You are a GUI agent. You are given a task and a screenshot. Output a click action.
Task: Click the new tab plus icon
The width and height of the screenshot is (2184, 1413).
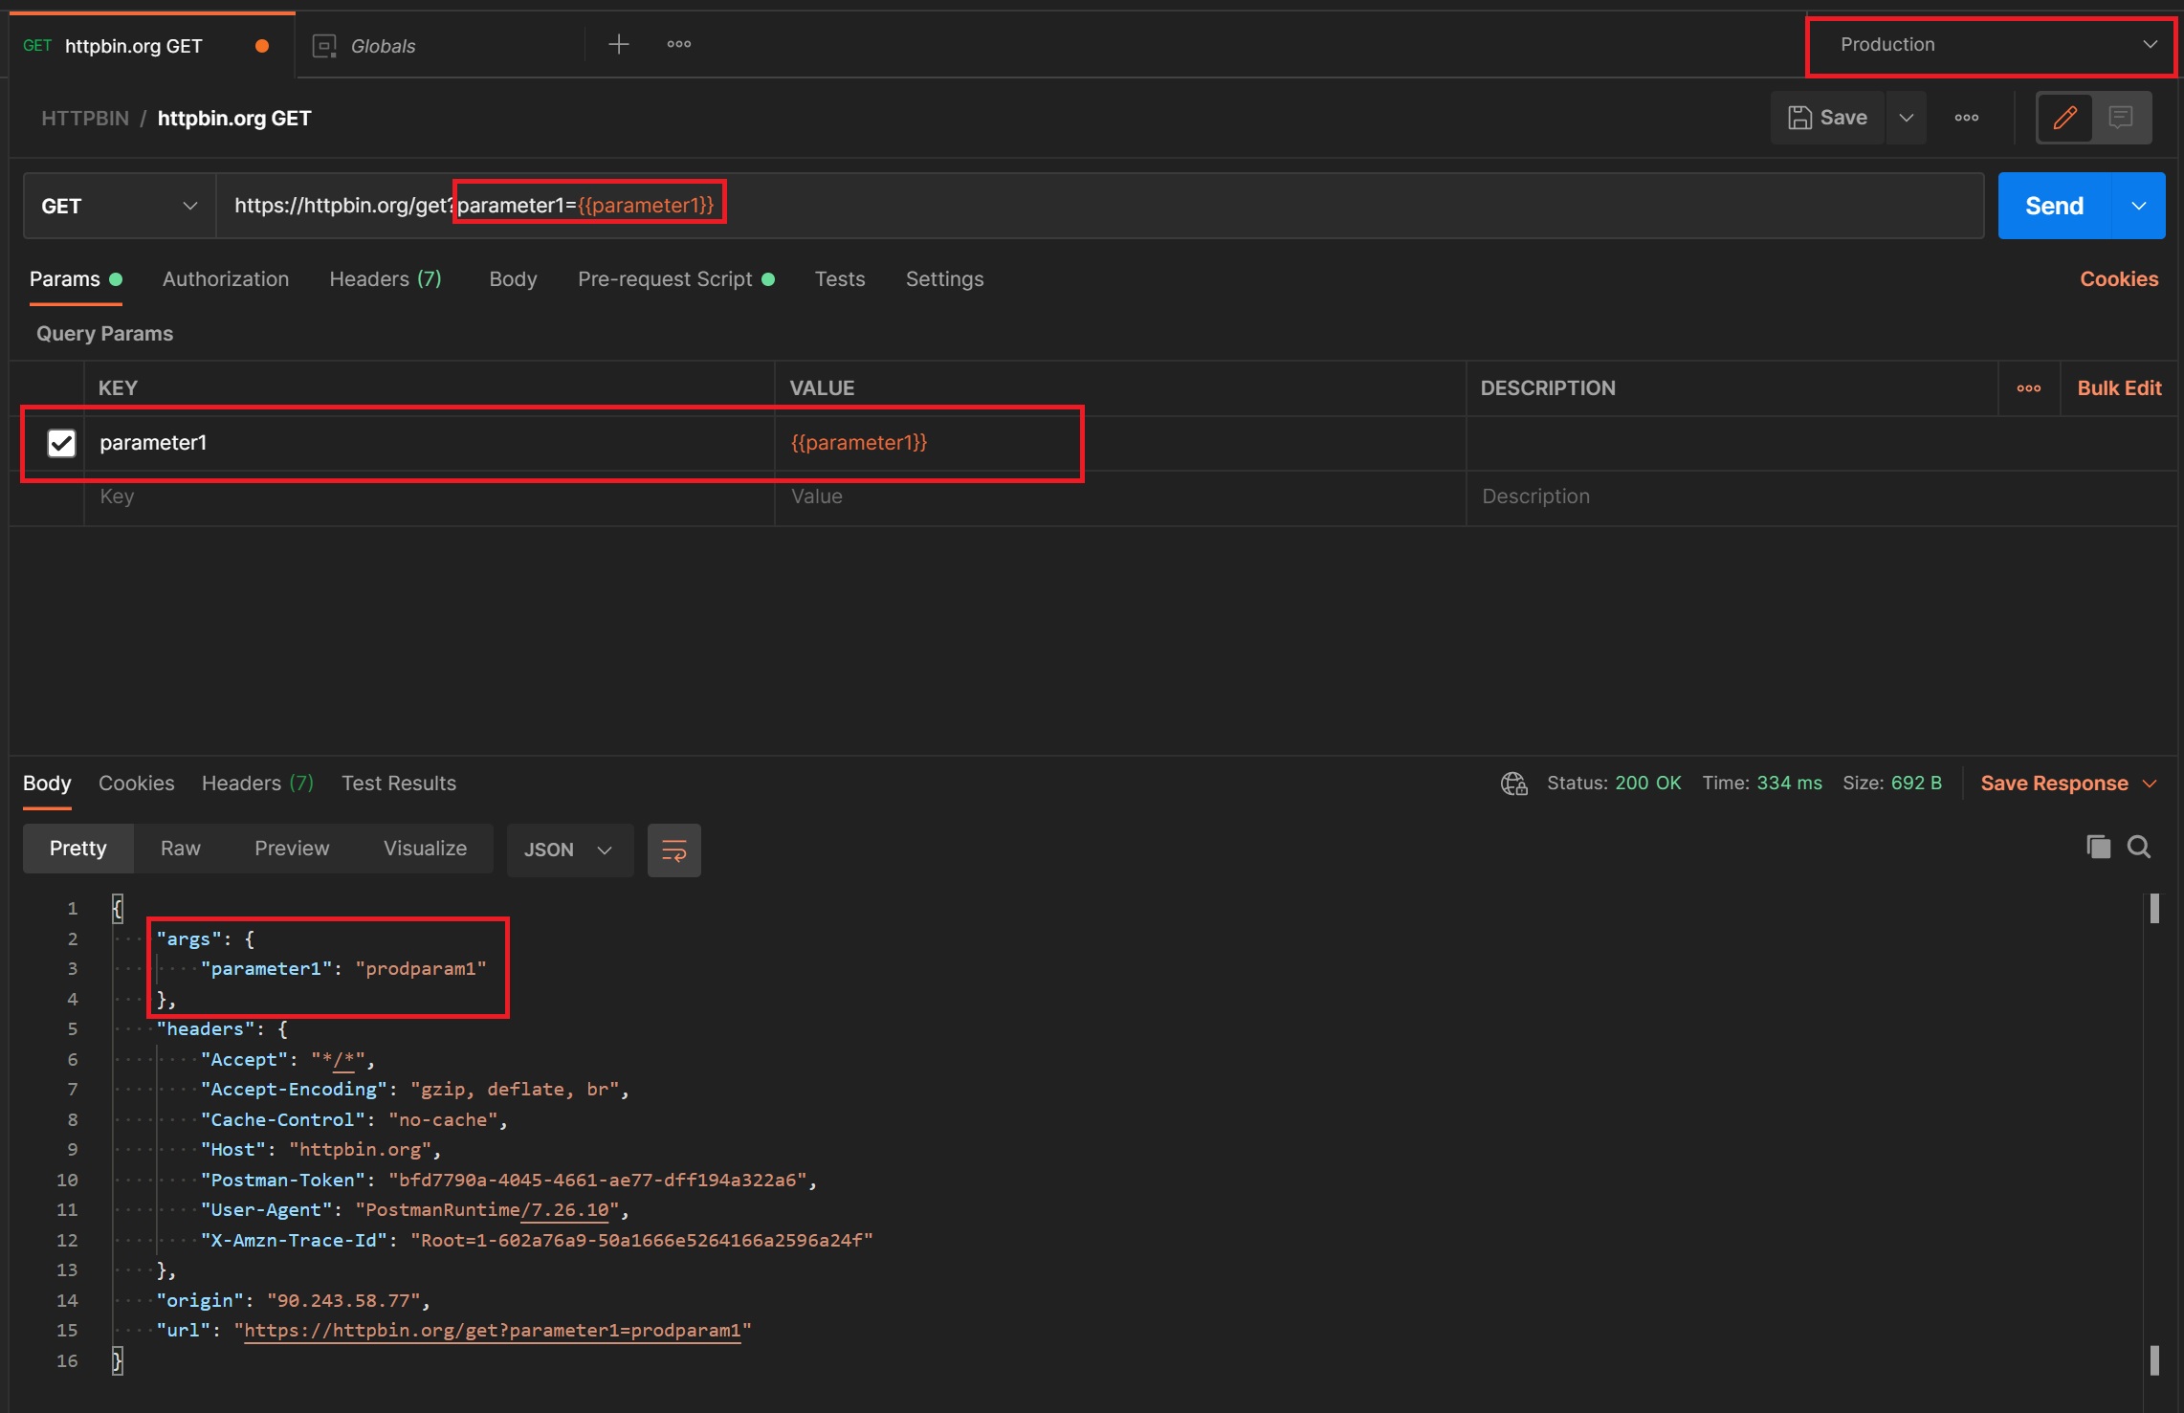coord(618,44)
